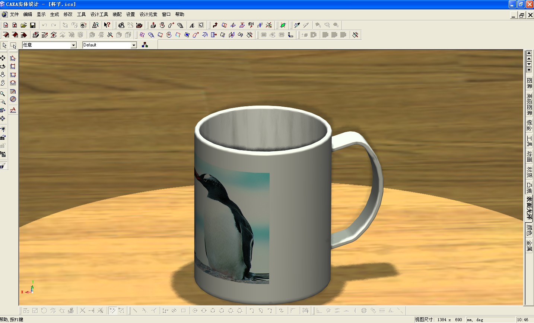Switch to the 工具 catalog tab
The width and height of the screenshot is (534, 323).
coord(529,141)
